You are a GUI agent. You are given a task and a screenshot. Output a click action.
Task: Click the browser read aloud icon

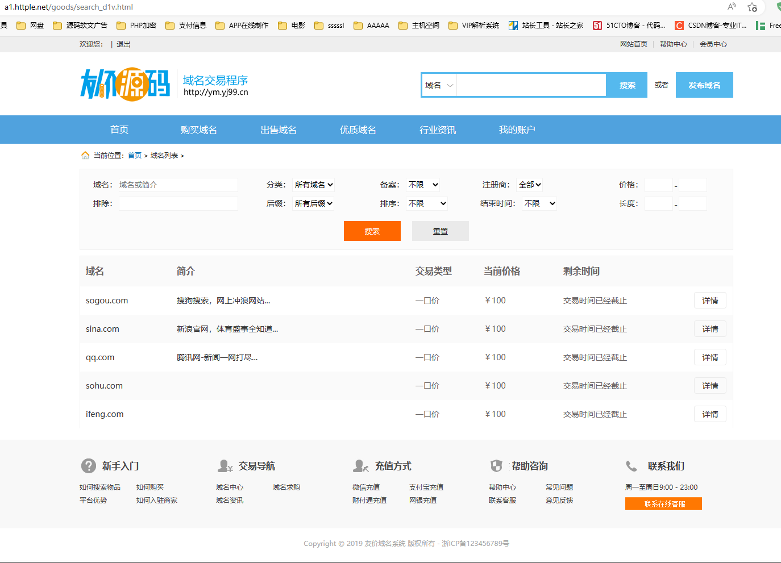point(732,7)
